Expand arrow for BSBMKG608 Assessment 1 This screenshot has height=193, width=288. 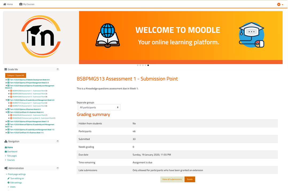click(x=9, y=91)
